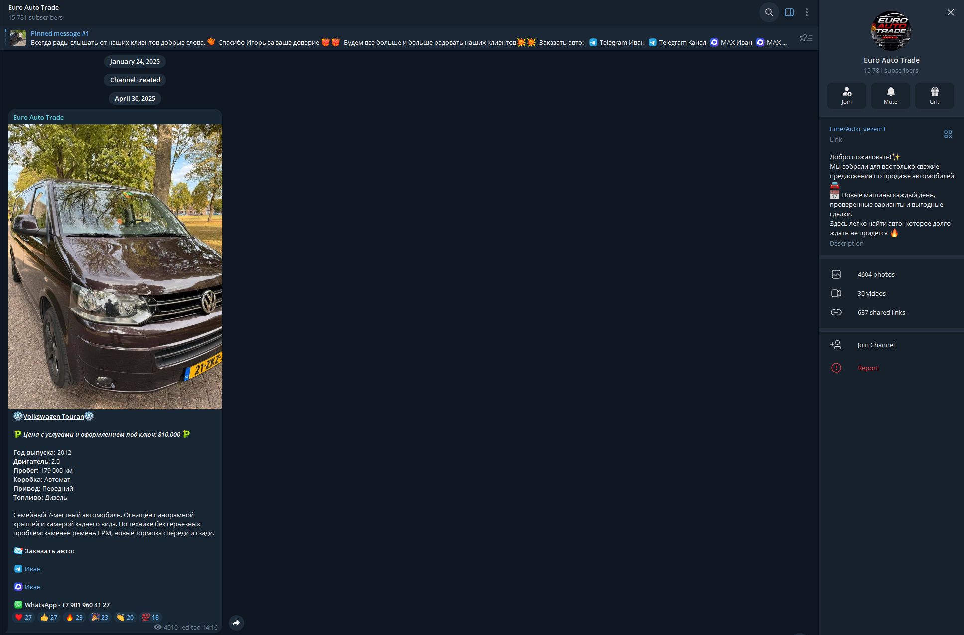Click the WhatsApp icon in the post
Viewport: 964px width, 635px height.
[x=18, y=605]
